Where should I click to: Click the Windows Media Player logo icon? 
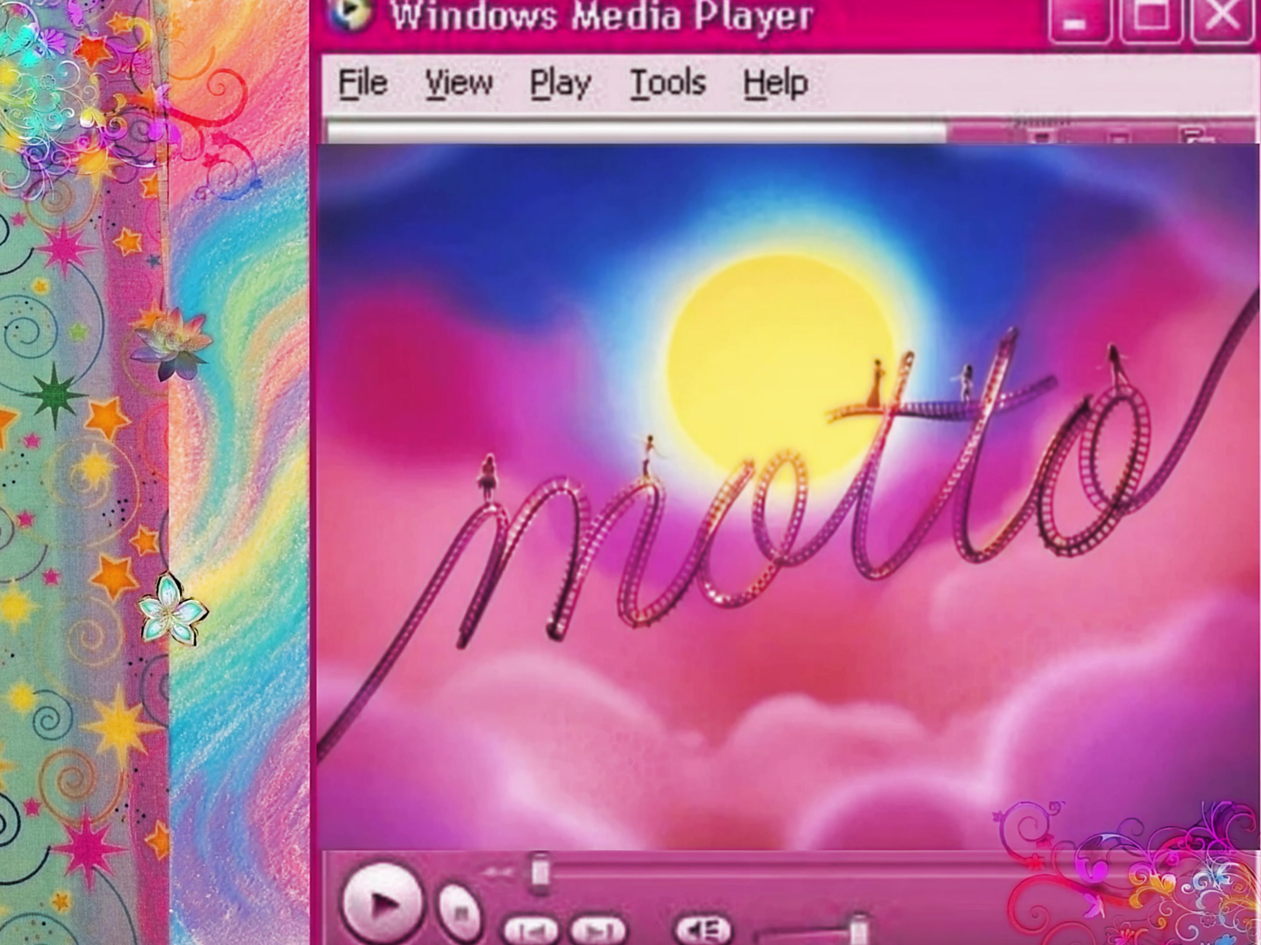(351, 14)
